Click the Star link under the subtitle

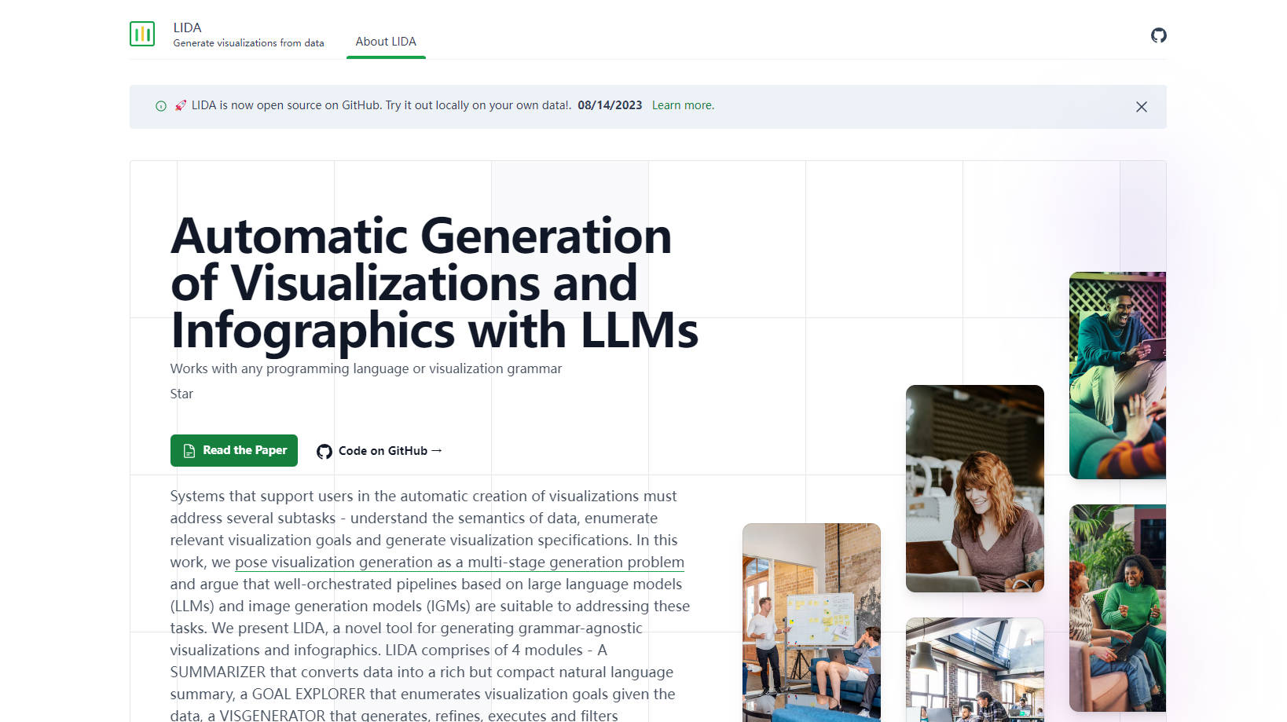181,394
